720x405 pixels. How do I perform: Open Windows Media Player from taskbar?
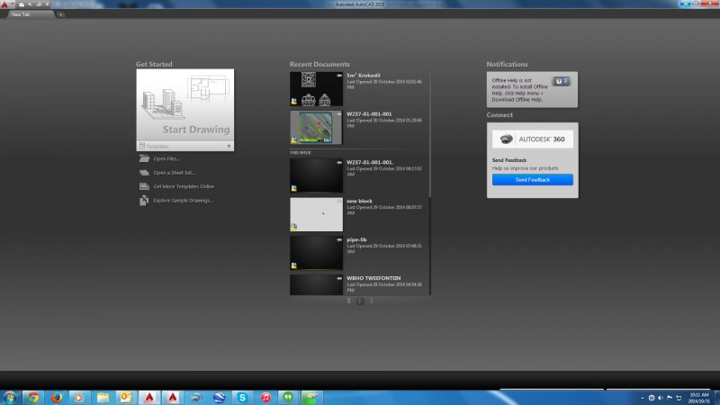point(79,397)
